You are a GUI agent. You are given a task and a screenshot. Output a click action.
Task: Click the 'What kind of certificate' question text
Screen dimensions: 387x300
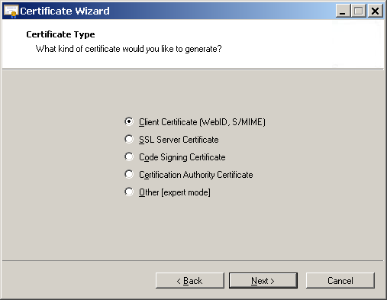128,49
